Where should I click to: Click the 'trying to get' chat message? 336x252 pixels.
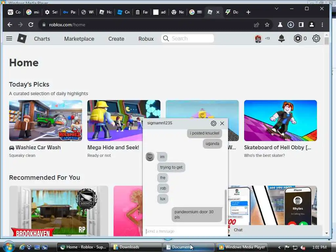point(171,167)
